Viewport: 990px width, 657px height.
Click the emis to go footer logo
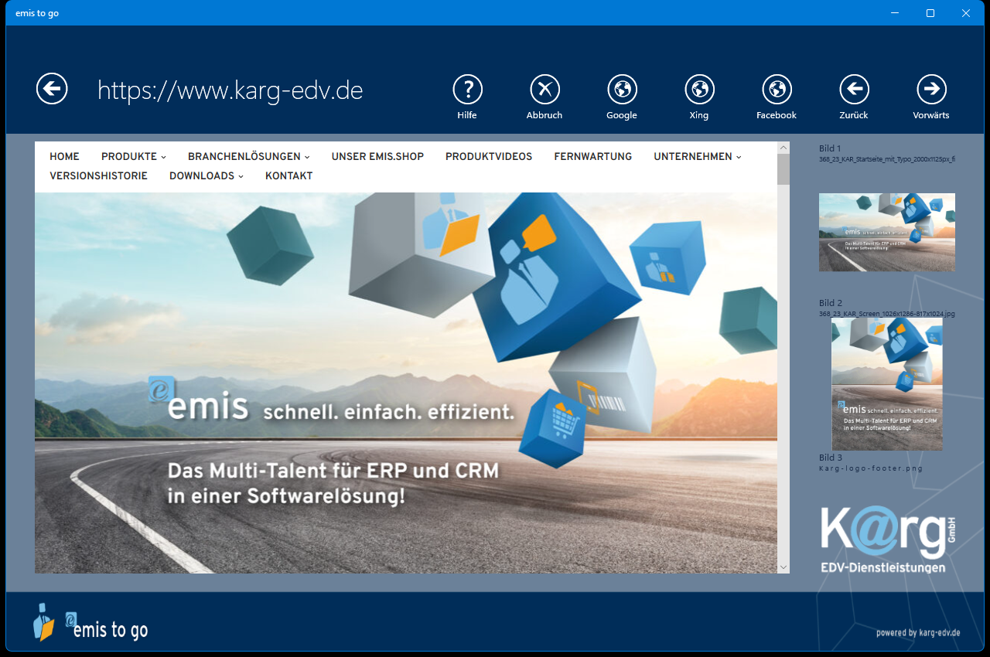click(x=90, y=623)
